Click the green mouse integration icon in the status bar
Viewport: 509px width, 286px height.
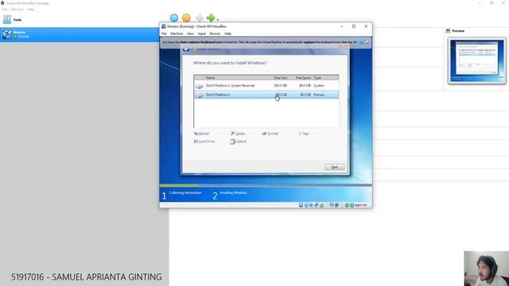pyautogui.click(x=347, y=205)
